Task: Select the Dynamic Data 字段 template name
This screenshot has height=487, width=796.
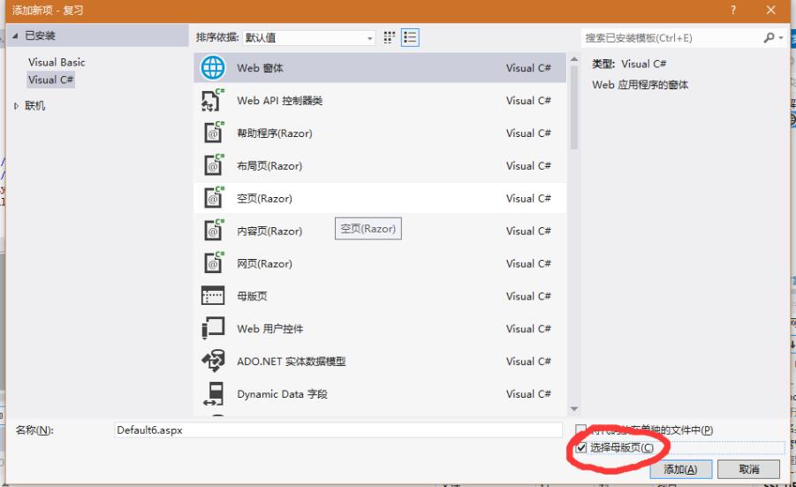Action: 282,394
